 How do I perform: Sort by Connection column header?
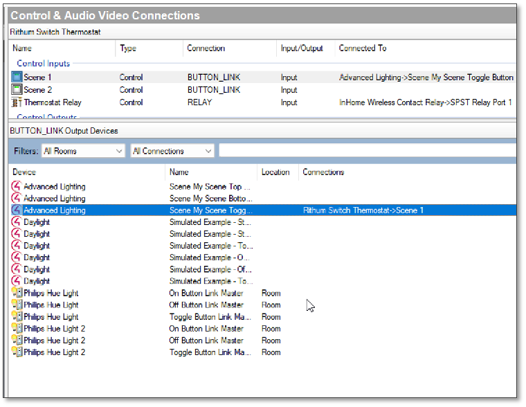(x=206, y=48)
